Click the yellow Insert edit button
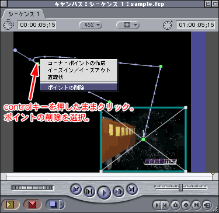This screenshot has height=213, width=219. (11, 204)
